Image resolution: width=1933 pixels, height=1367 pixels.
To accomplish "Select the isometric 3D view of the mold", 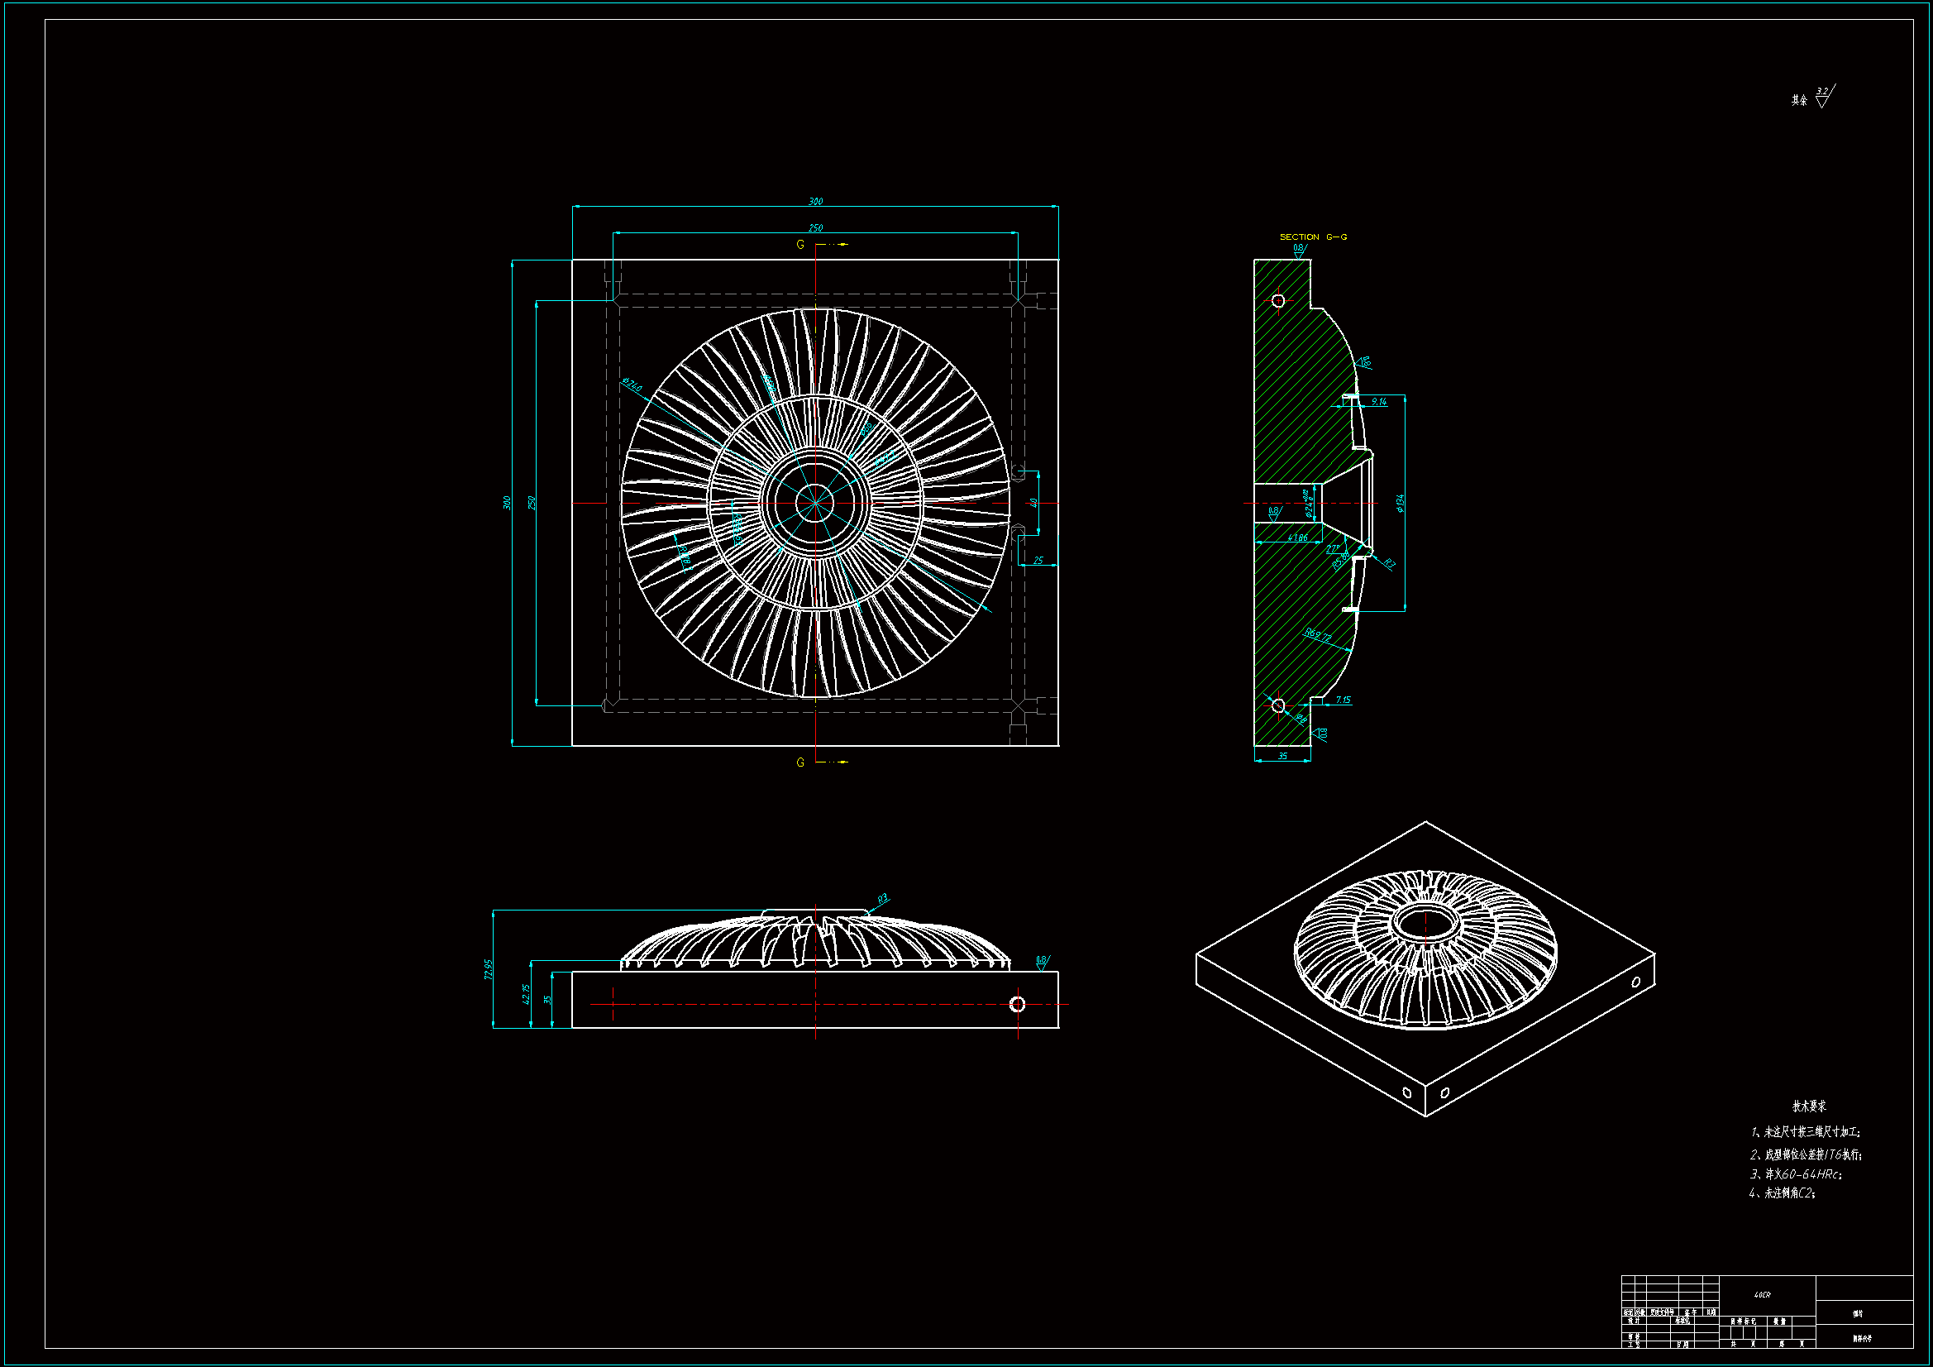I will coord(1425,968).
